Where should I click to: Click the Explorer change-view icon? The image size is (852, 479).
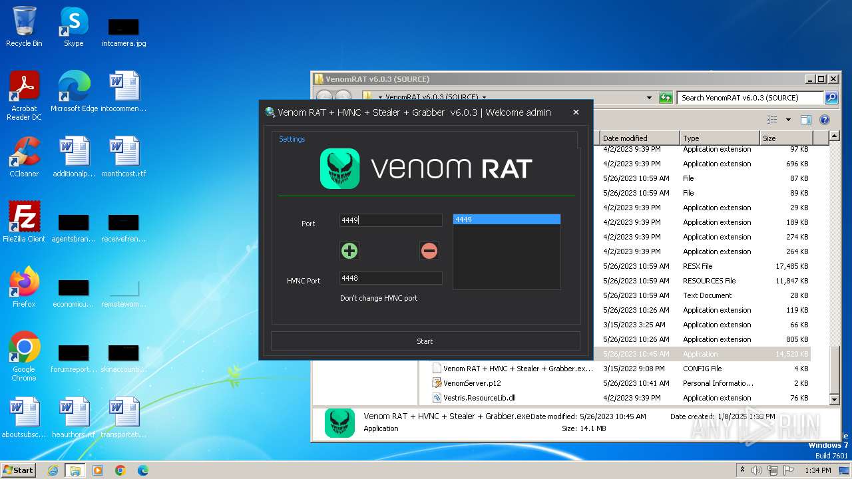pos(772,120)
